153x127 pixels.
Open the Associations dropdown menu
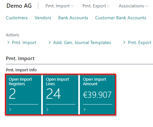tap(133, 6)
